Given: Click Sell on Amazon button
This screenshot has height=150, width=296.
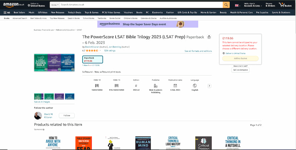Looking at the screenshot, I should pos(240,70).
